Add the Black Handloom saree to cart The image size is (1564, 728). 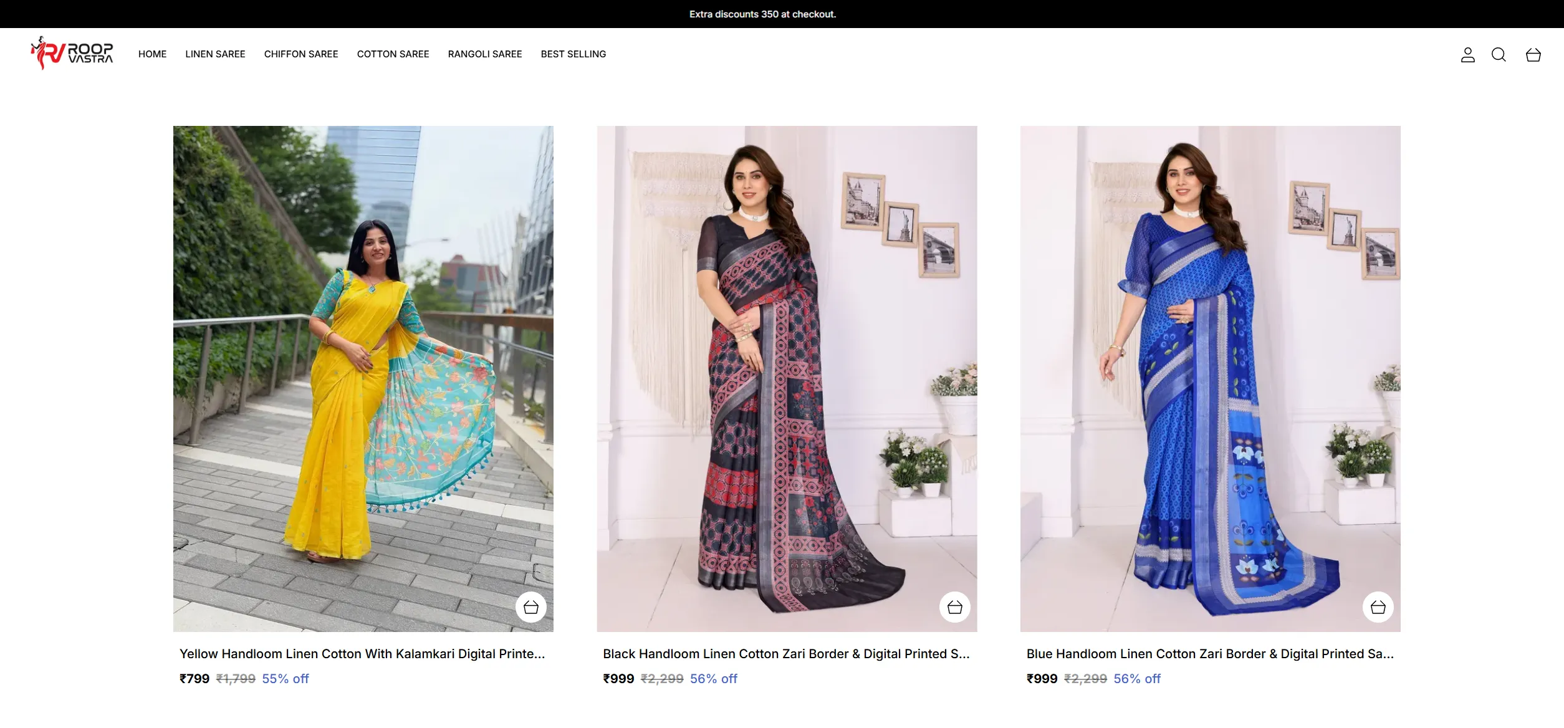point(954,607)
